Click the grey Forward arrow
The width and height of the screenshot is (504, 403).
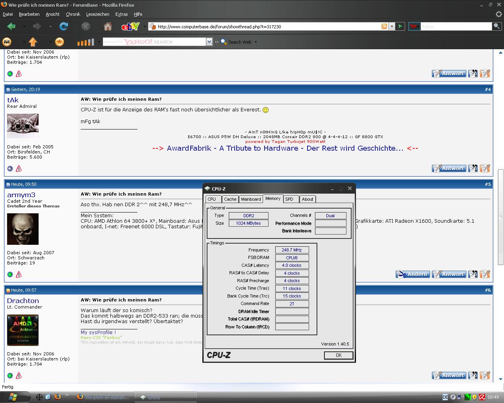pos(37,26)
